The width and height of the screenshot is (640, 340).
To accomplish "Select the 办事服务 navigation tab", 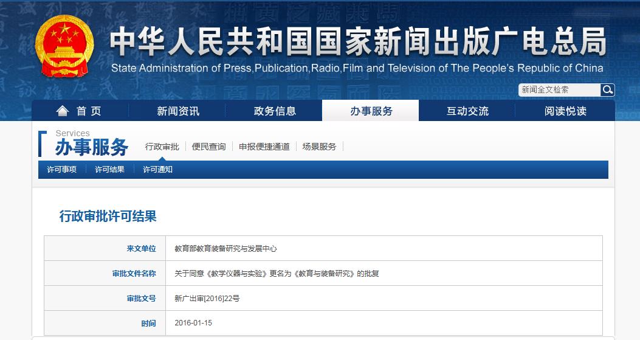I will [x=371, y=111].
